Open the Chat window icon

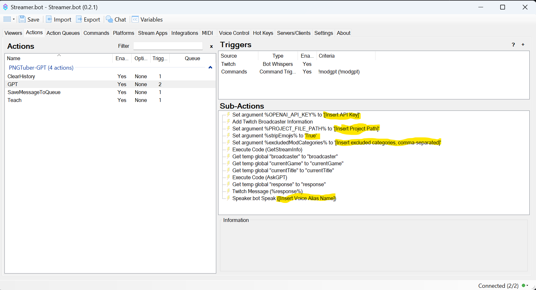(110, 19)
